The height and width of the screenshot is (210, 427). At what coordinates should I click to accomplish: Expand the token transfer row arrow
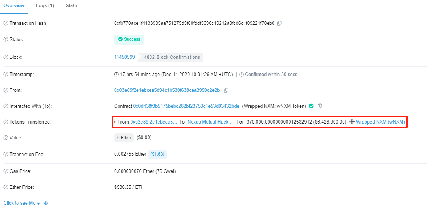coord(115,122)
